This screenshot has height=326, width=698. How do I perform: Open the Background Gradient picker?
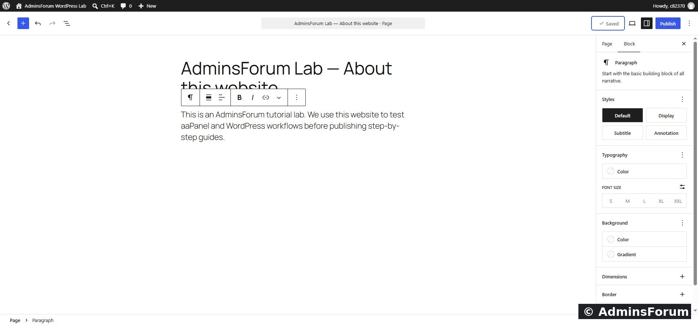click(x=644, y=254)
